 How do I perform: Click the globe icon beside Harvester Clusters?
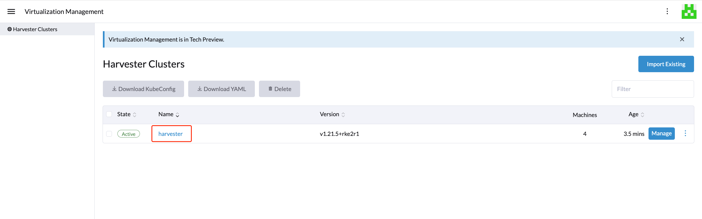(10, 29)
